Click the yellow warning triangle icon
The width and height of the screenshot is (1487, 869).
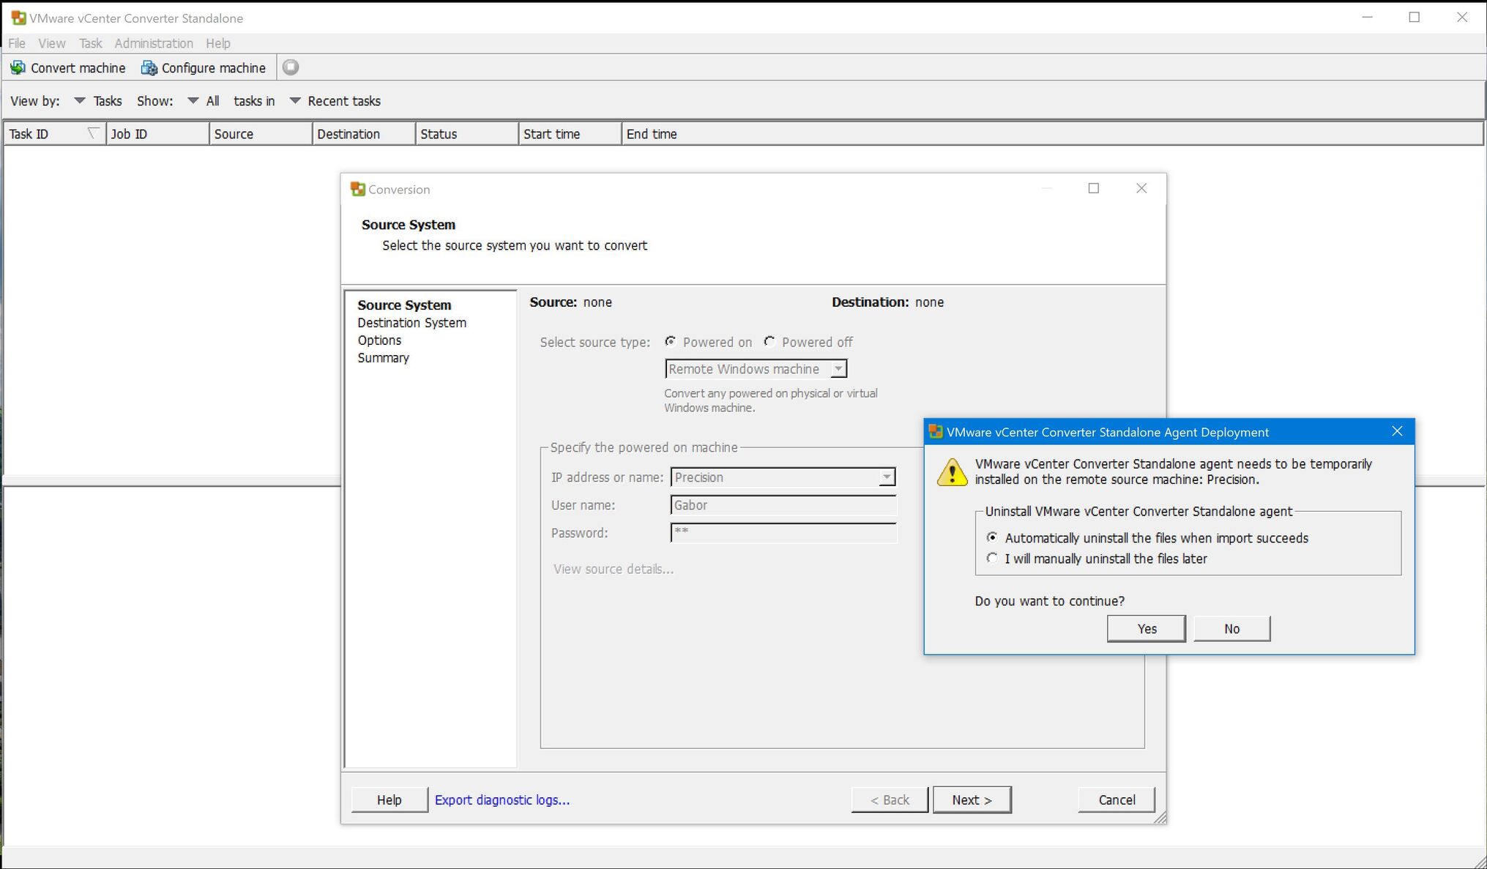pyautogui.click(x=952, y=472)
